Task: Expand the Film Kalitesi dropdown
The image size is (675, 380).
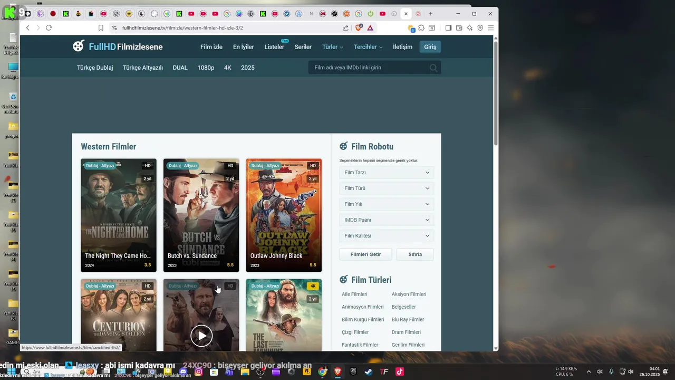Action: (387, 236)
